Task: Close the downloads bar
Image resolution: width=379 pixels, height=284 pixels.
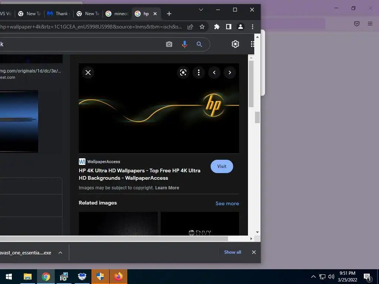Action: [254, 252]
